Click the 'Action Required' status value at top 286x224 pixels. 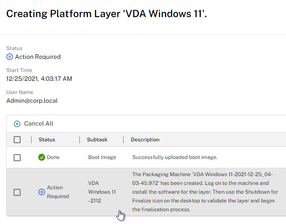coord(38,57)
